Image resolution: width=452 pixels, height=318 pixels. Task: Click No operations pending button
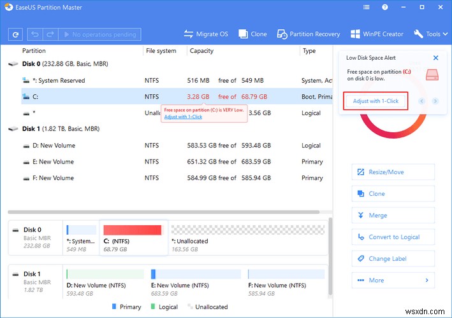(99, 34)
